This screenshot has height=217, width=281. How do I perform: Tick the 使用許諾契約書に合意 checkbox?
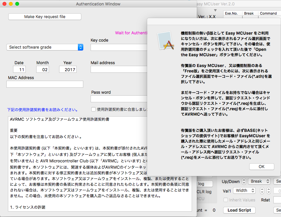(x=93, y=109)
